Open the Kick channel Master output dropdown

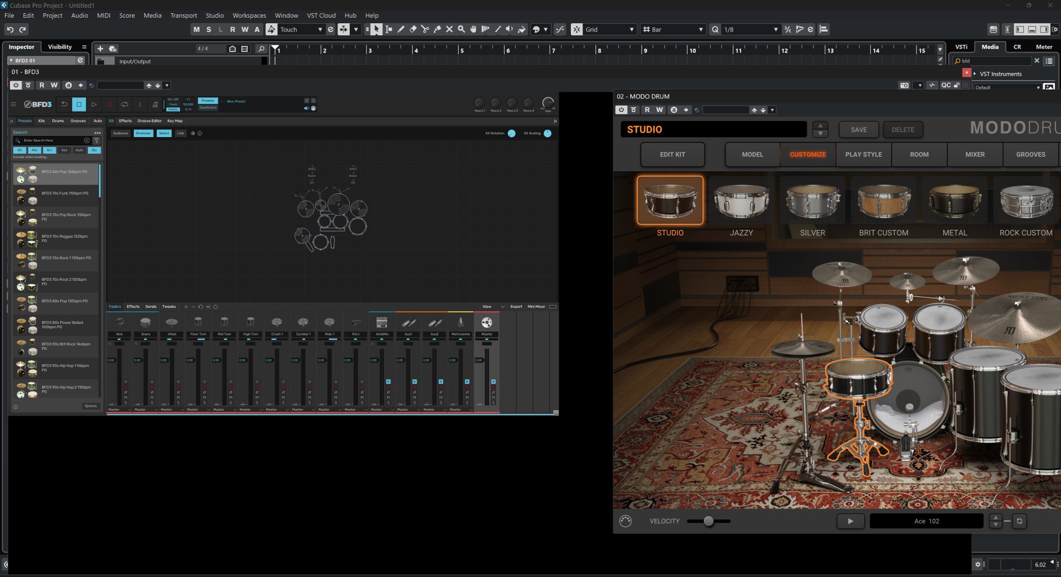tap(119, 410)
